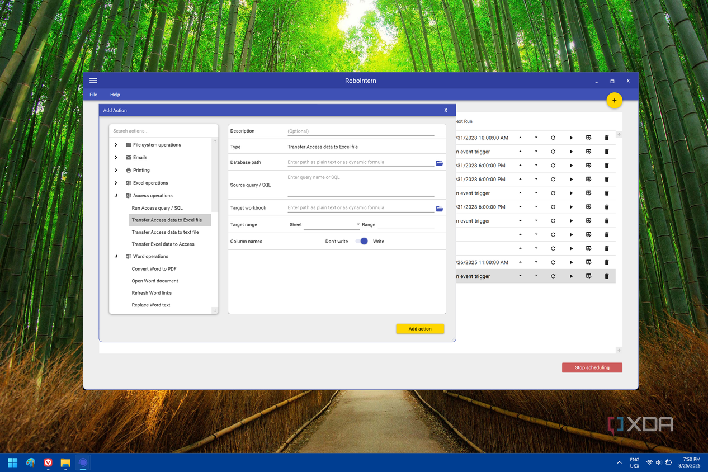Delete the highlighted event trigger row task
Image resolution: width=708 pixels, height=472 pixels.
point(607,276)
